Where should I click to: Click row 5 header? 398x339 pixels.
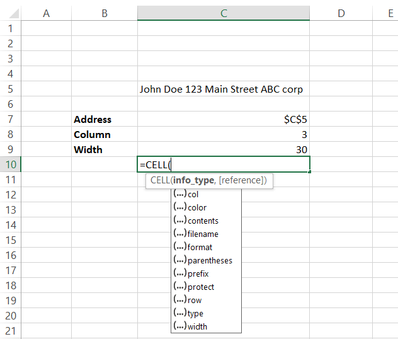click(10, 89)
